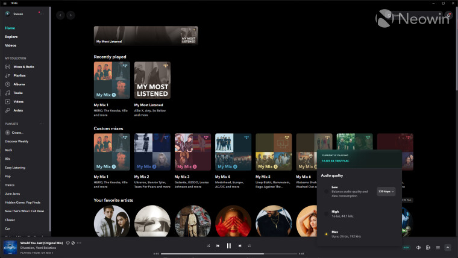Go to the Home page
The width and height of the screenshot is (458, 258).
pos(10,28)
